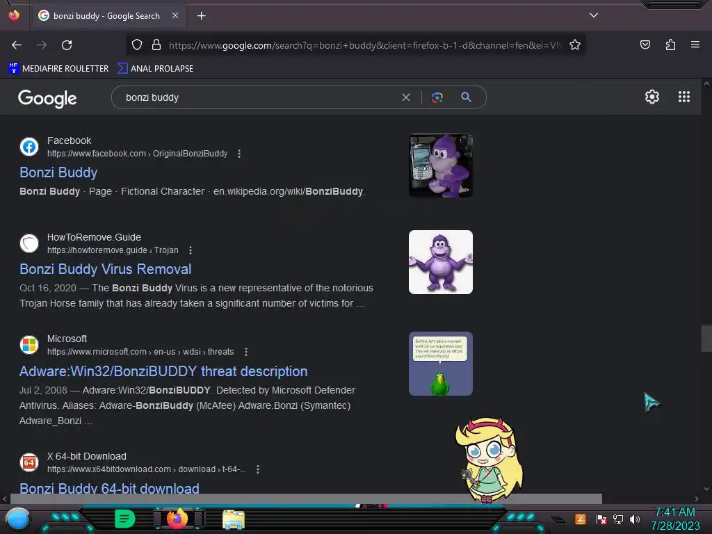Screen dimensions: 712x534
Task: Search by image with Google Lens
Action: point(437,97)
